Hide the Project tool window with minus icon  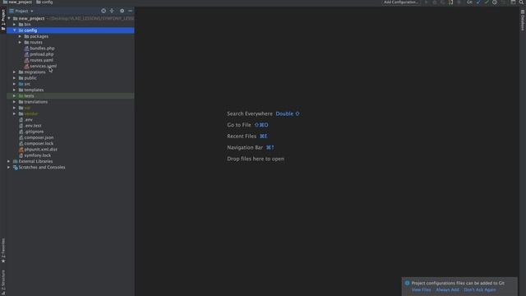pos(130,11)
